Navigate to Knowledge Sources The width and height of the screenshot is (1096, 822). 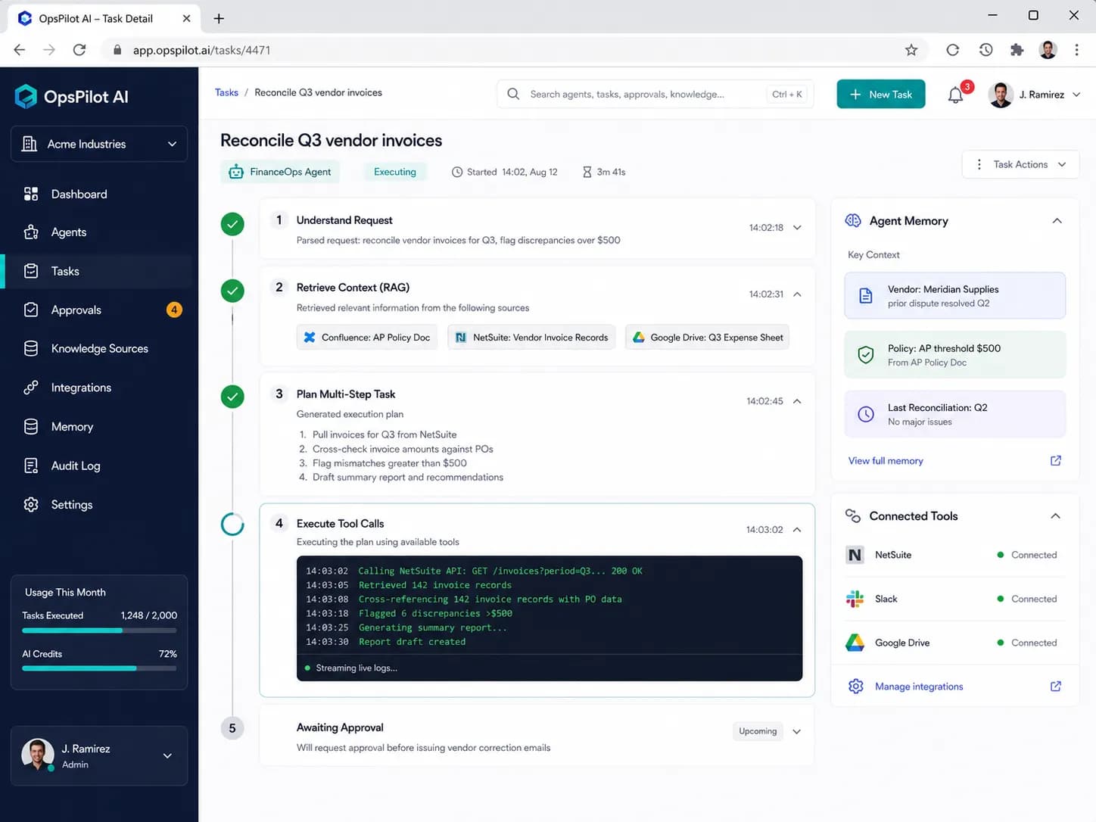[x=99, y=348]
